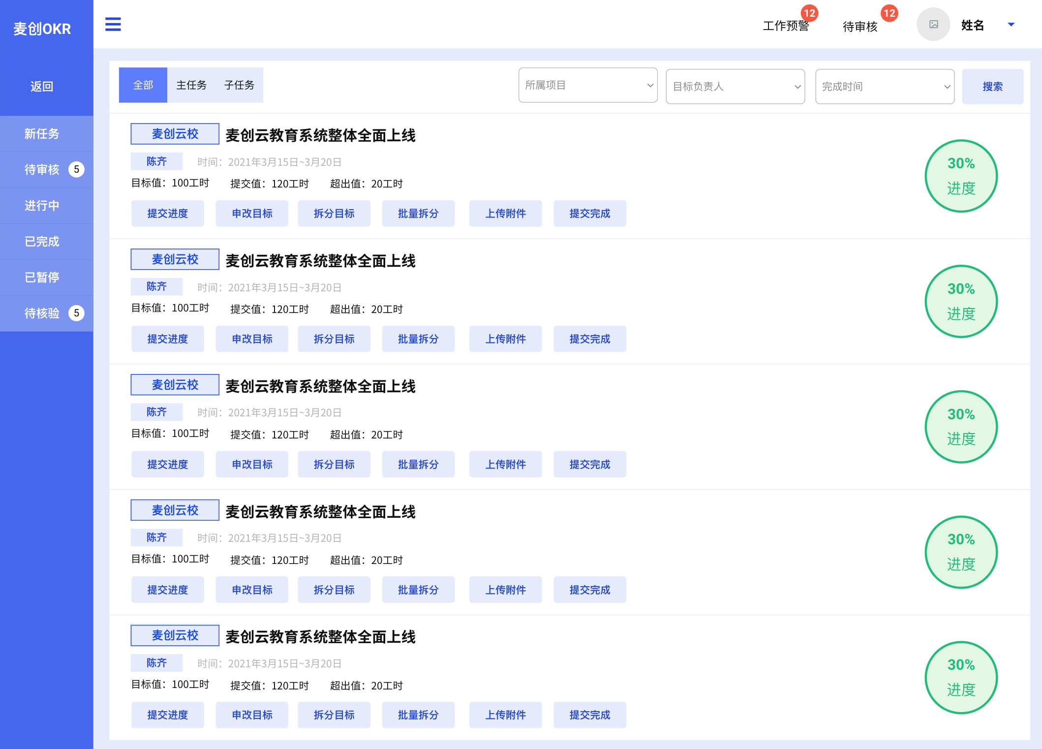
Task: Click badge count next to sidebar 待核验
Action: (x=76, y=313)
